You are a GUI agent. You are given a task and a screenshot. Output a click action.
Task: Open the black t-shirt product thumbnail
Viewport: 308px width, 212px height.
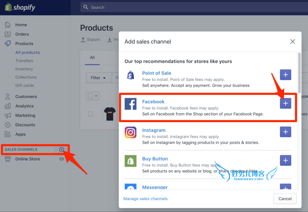110,114
